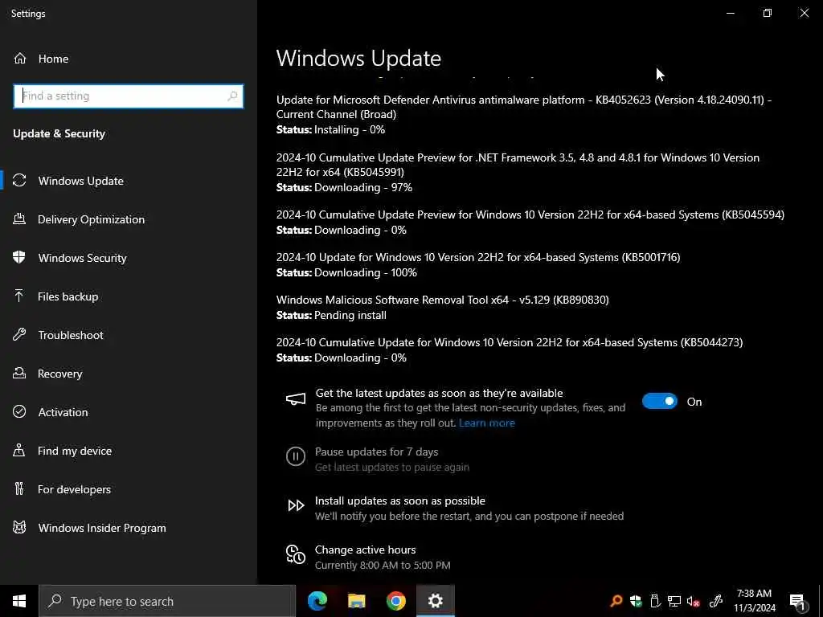Click the Windows Security shield icon
This screenshot has width=823, height=617.
coord(19,258)
